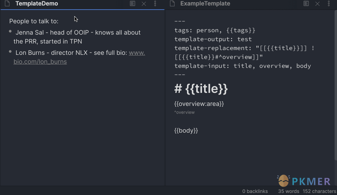337x195 pixels.
Task: Click the 152 characters count in the status bar
Action: (319, 191)
